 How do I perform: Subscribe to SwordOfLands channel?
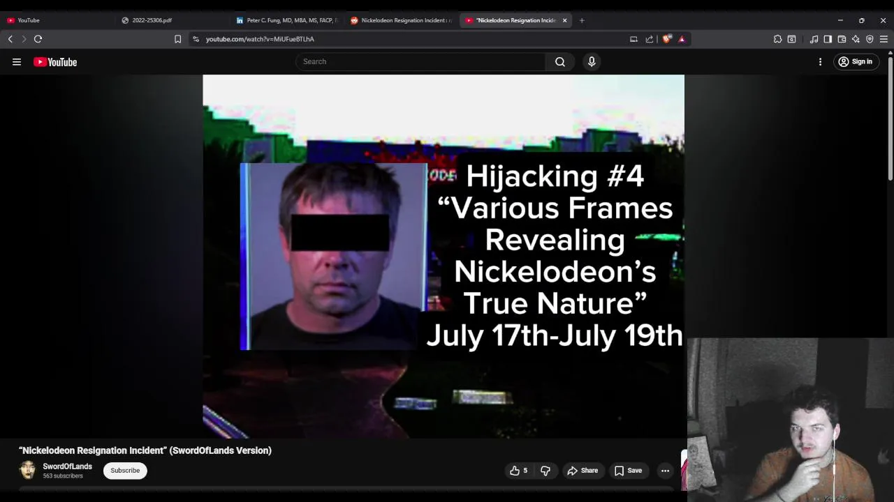coord(125,471)
